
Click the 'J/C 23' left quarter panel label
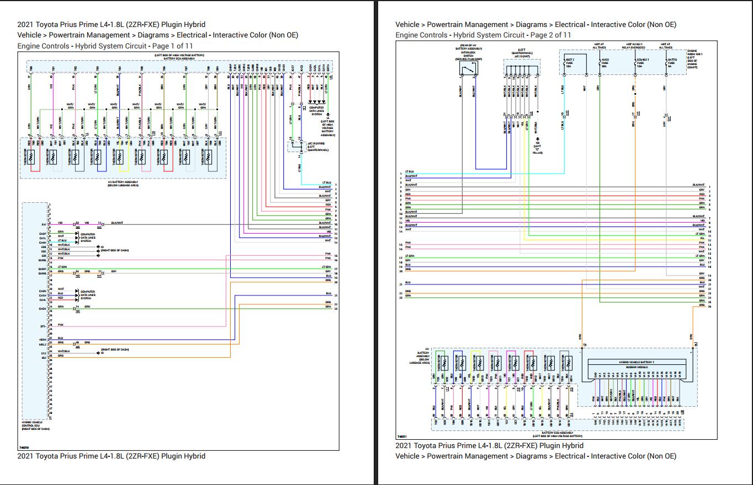click(521, 52)
